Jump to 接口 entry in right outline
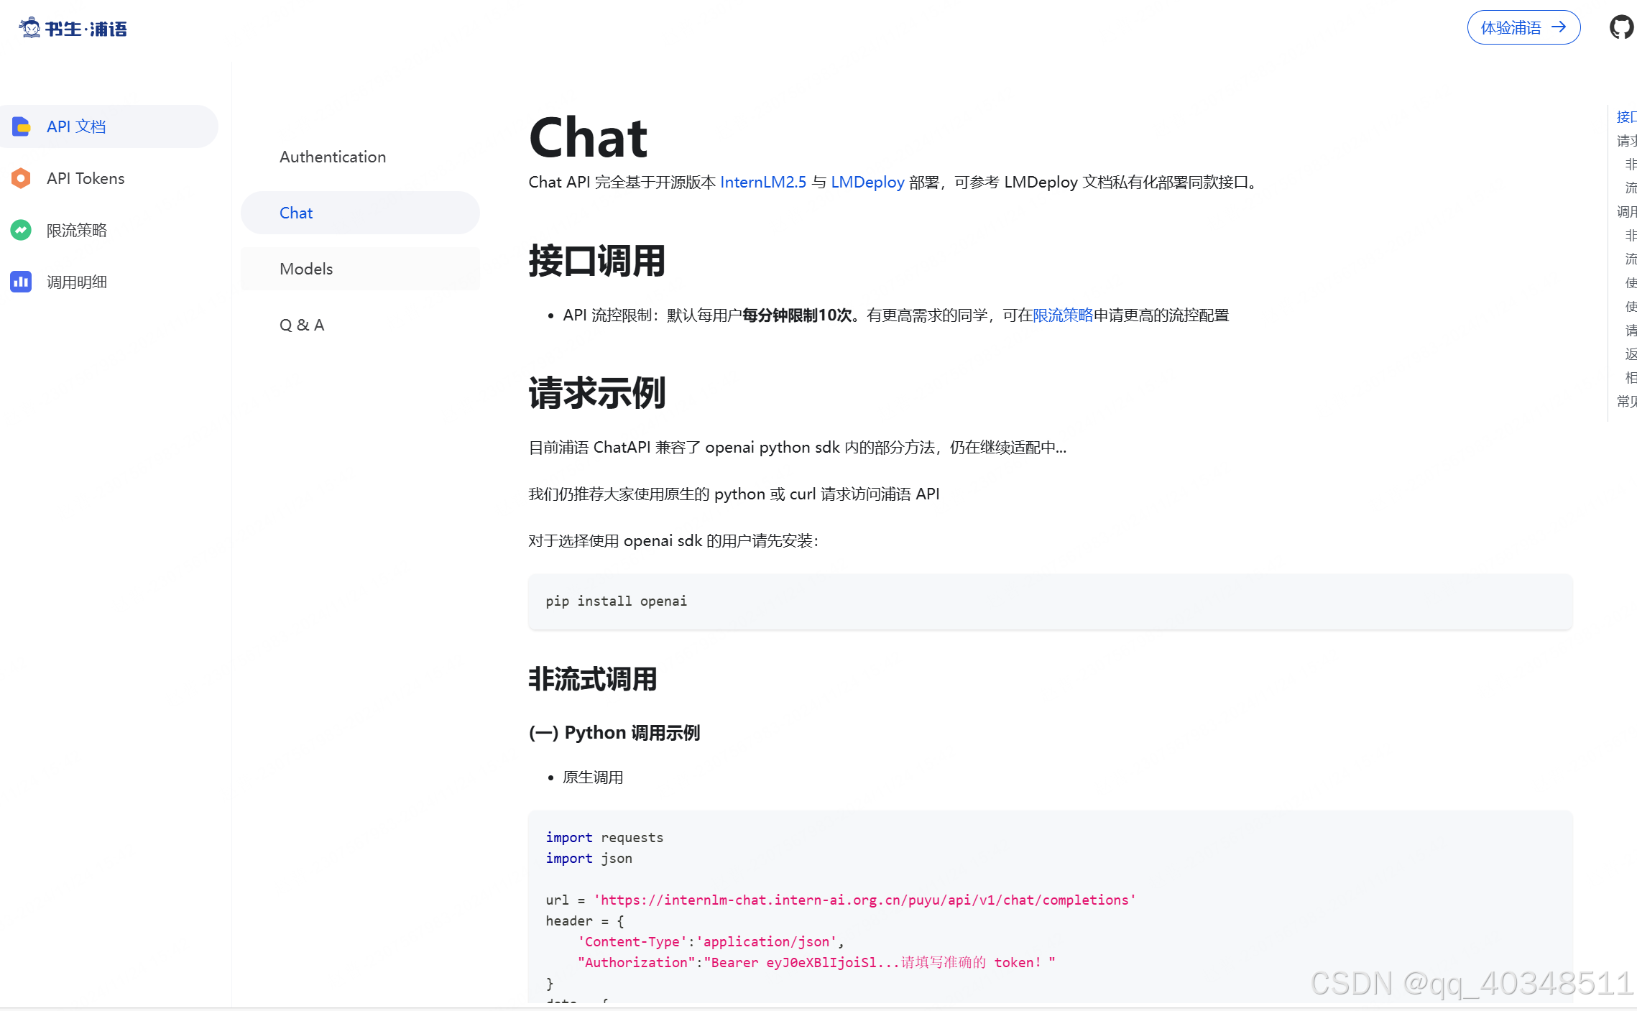 [x=1626, y=117]
